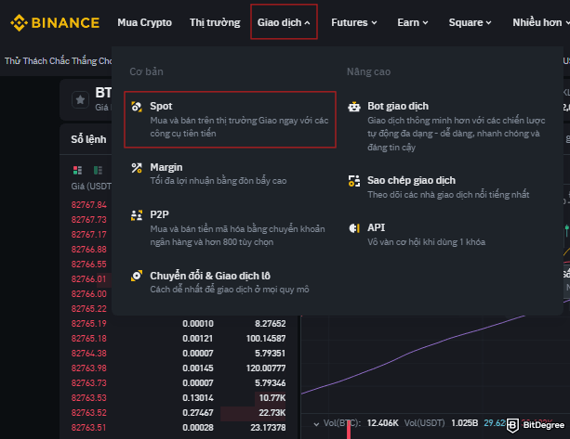Click price 82765.22 in order book

point(89,309)
